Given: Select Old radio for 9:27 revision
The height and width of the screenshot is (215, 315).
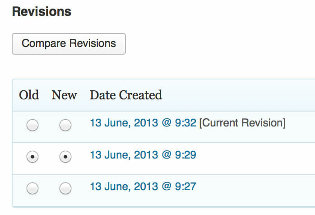Looking at the screenshot, I should click(x=32, y=188).
